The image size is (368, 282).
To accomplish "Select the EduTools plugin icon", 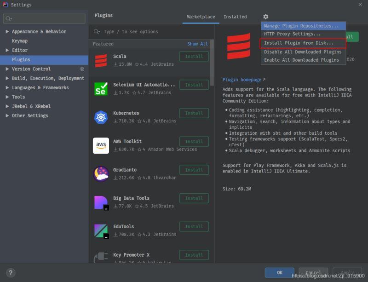I will pos(101,230).
